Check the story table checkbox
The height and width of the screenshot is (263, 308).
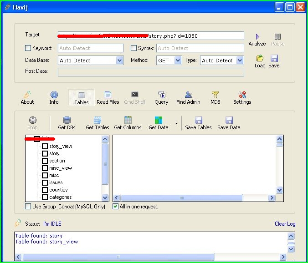(45, 153)
